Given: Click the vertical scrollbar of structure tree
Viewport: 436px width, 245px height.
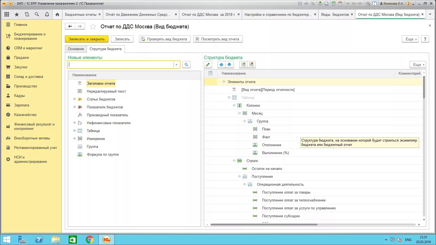Looking at the screenshot, I should pyautogui.click(x=424, y=87).
